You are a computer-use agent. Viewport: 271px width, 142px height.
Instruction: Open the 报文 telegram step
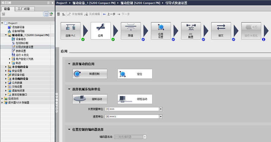point(221,31)
